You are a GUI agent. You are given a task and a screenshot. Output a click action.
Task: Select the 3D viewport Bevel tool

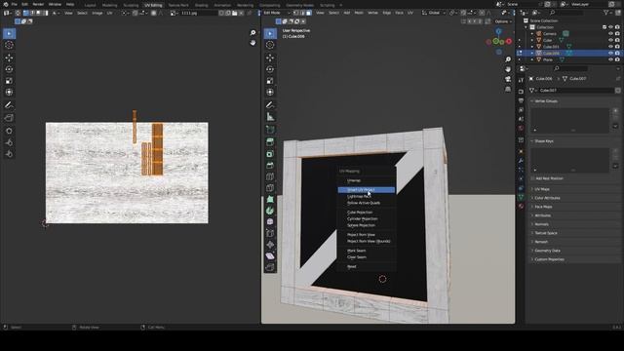pyautogui.click(x=270, y=165)
